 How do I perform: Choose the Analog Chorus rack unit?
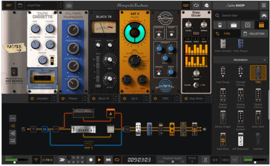click(241, 98)
